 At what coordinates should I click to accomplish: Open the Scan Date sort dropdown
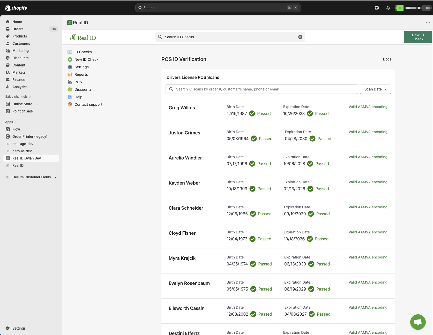coord(375,89)
